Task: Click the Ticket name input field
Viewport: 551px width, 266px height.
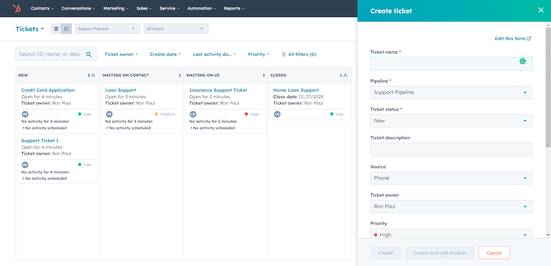Action: click(451, 64)
